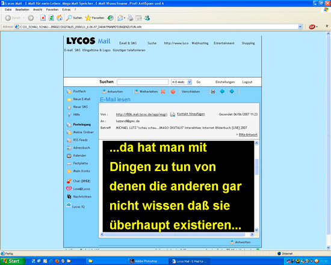Click the red spam icon beside delete
This screenshot has height=265, width=331.
(x=173, y=92)
